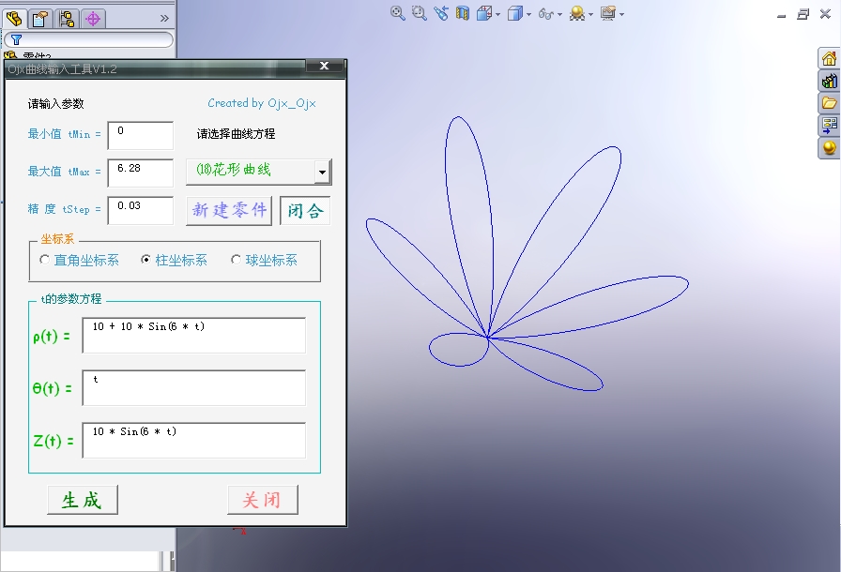The image size is (841, 572).
Task: Click the feature tree filter field
Action: [x=88, y=39]
